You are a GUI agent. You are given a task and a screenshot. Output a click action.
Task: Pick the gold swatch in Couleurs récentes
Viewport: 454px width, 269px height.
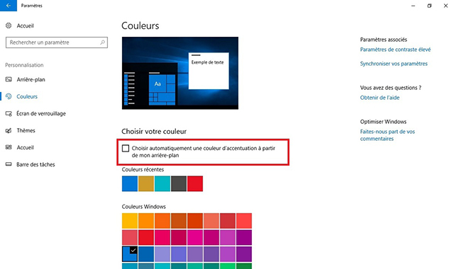click(x=146, y=183)
